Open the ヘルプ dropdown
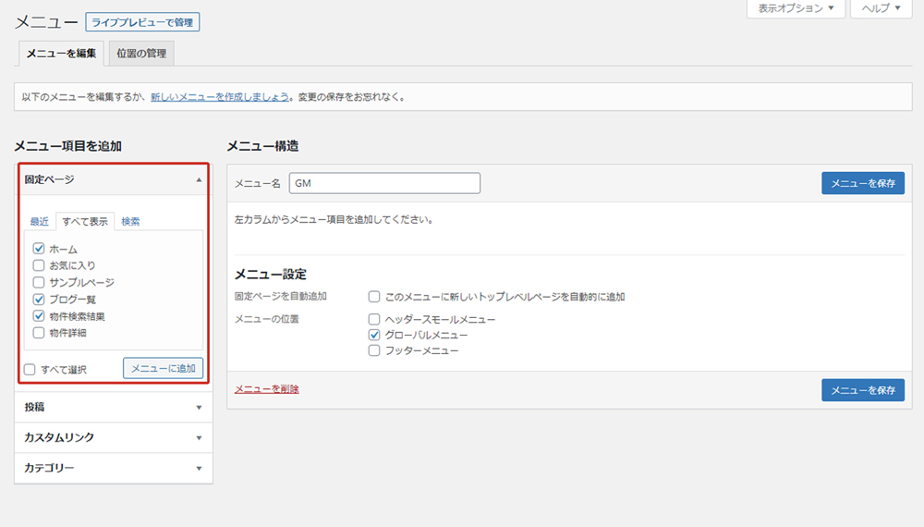This screenshot has height=527, width=924. coord(881,8)
